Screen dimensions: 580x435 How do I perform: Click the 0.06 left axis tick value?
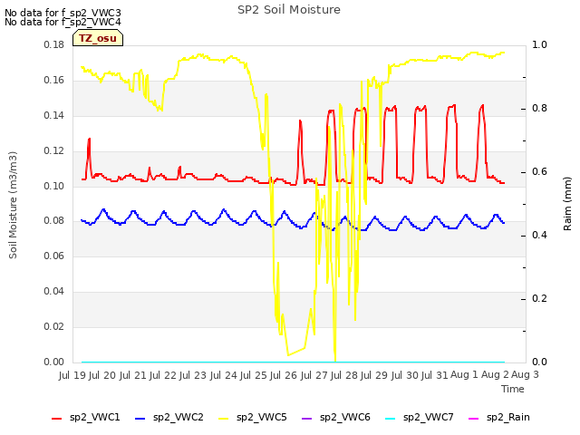tap(54, 256)
